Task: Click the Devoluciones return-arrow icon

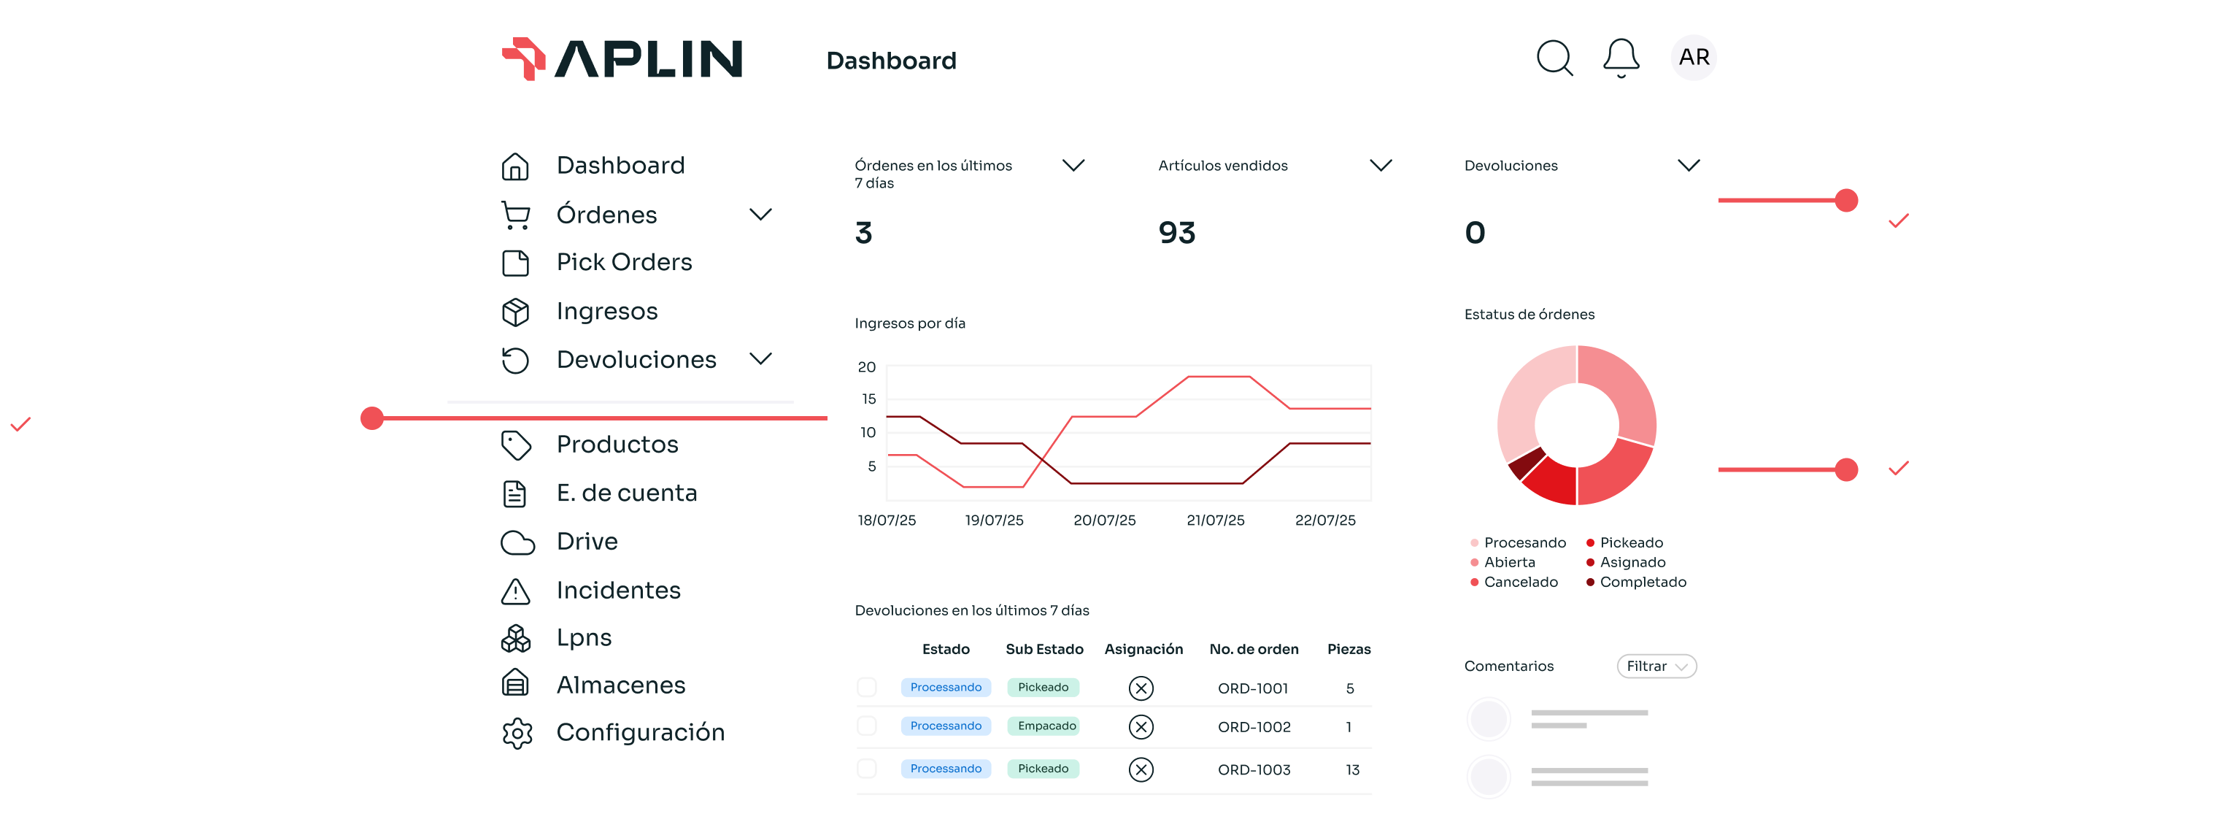Action: coord(515,360)
